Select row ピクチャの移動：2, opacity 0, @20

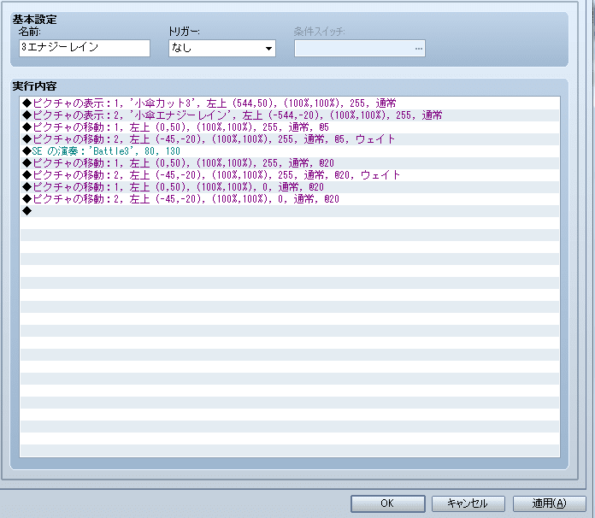290,199
